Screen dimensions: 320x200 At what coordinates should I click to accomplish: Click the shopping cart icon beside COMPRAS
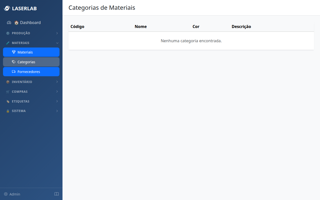click(x=7, y=91)
